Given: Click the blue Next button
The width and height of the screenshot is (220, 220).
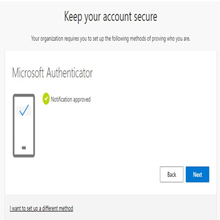Looking at the screenshot, I should pos(197,174).
